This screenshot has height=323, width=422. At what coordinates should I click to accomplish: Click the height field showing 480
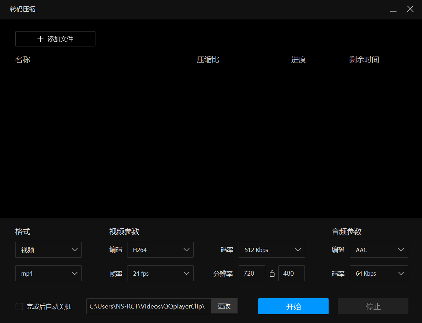click(291, 273)
